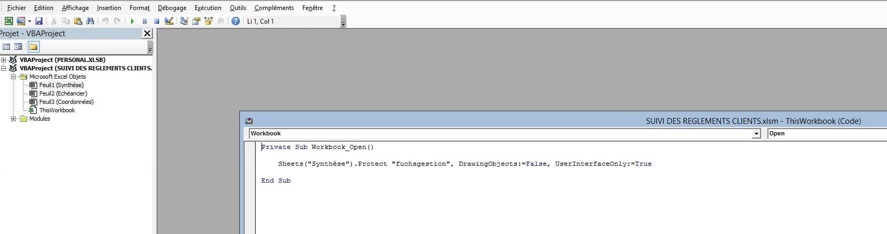The width and height of the screenshot is (887, 234).
Task: Select ThisWorkbook in the project tree
Action: (57, 110)
